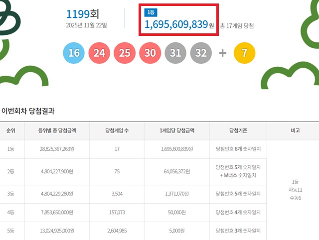Viewport: 319px width, 240px height.
Task: Click the 당첨게임 수 column header
Action: click(116, 130)
